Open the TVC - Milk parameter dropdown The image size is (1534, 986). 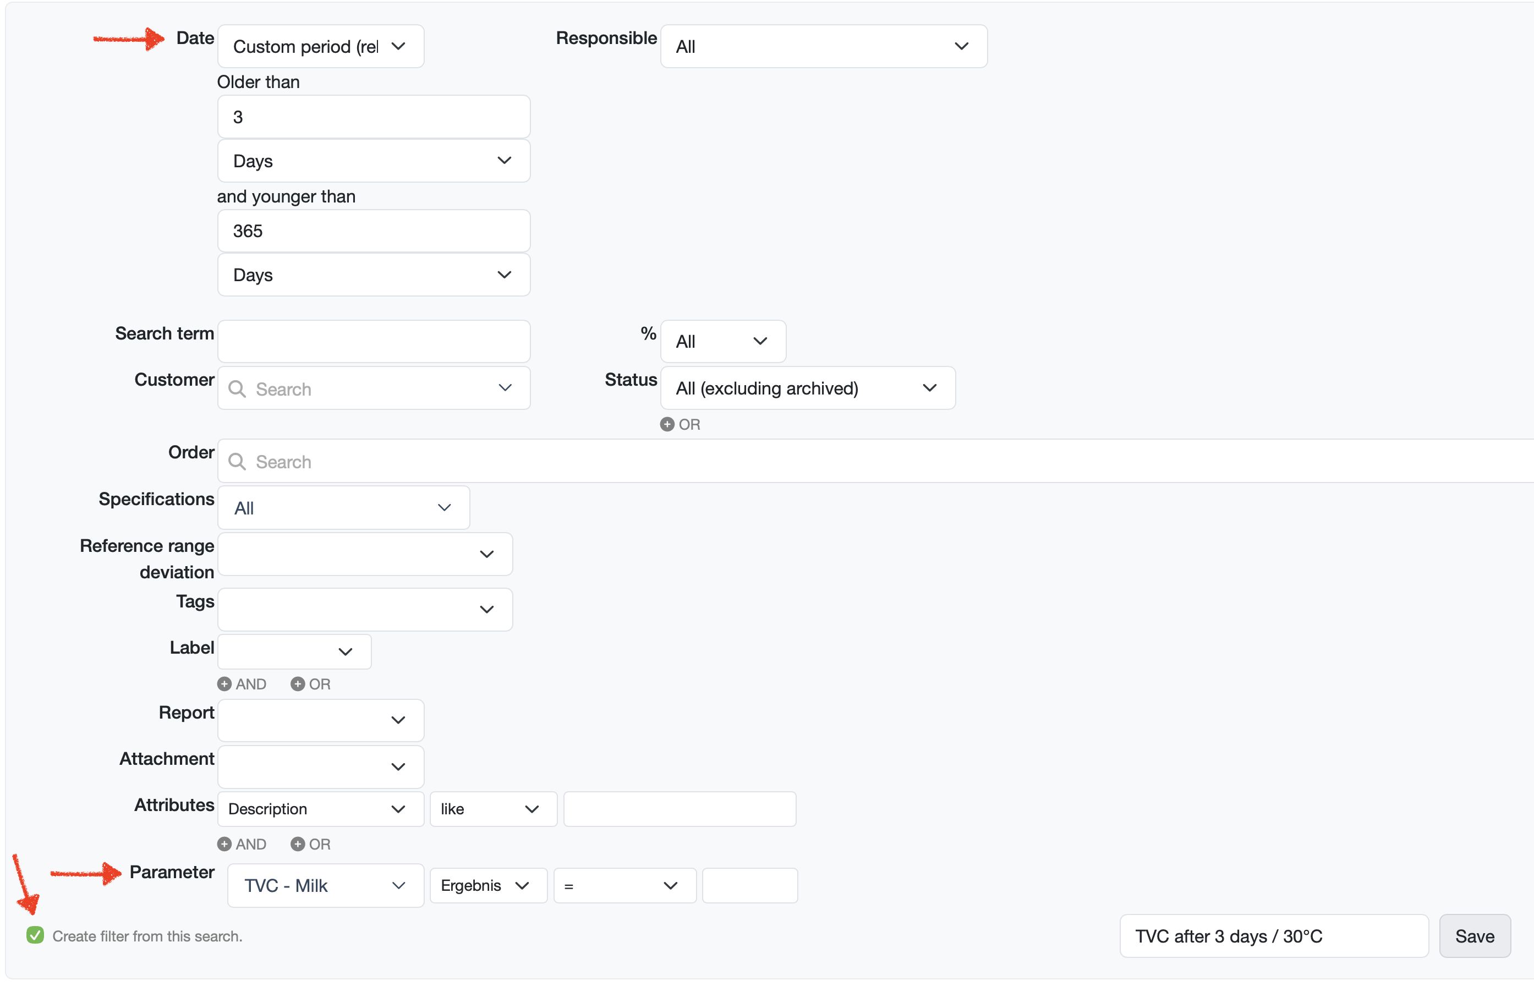325,885
